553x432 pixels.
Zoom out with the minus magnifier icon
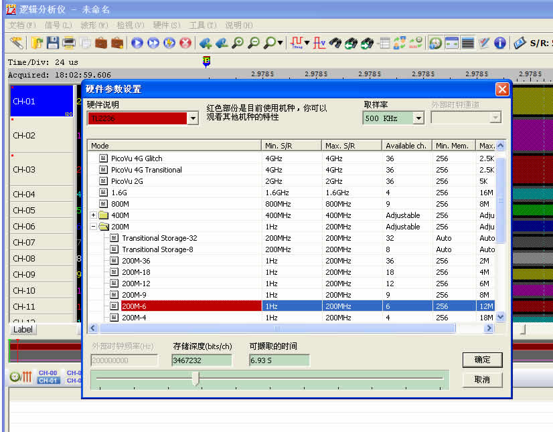pos(254,43)
